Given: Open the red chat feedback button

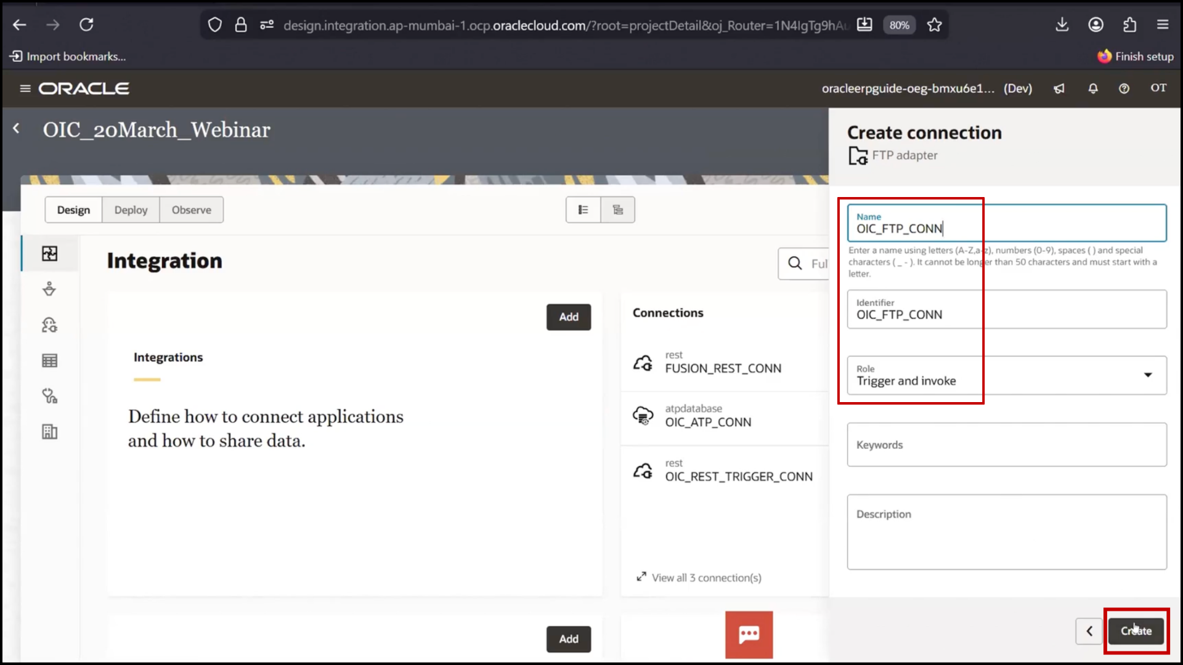Looking at the screenshot, I should pos(749,635).
